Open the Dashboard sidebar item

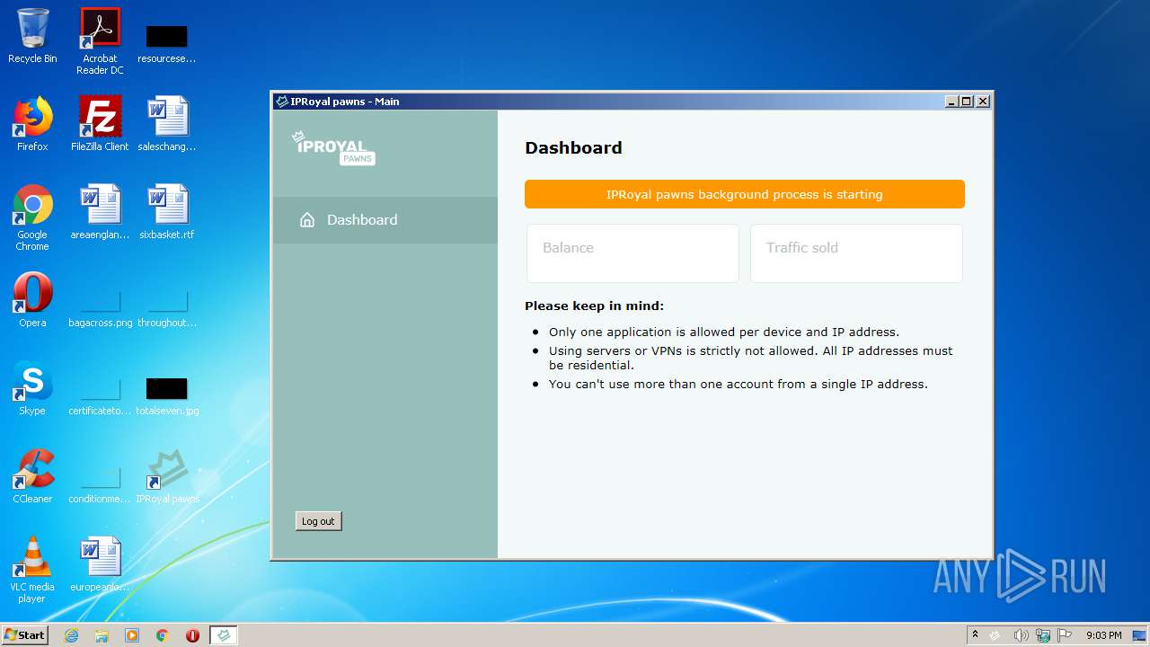click(385, 220)
